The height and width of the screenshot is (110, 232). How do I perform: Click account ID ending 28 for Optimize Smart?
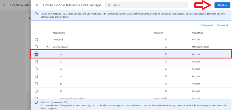166,47
